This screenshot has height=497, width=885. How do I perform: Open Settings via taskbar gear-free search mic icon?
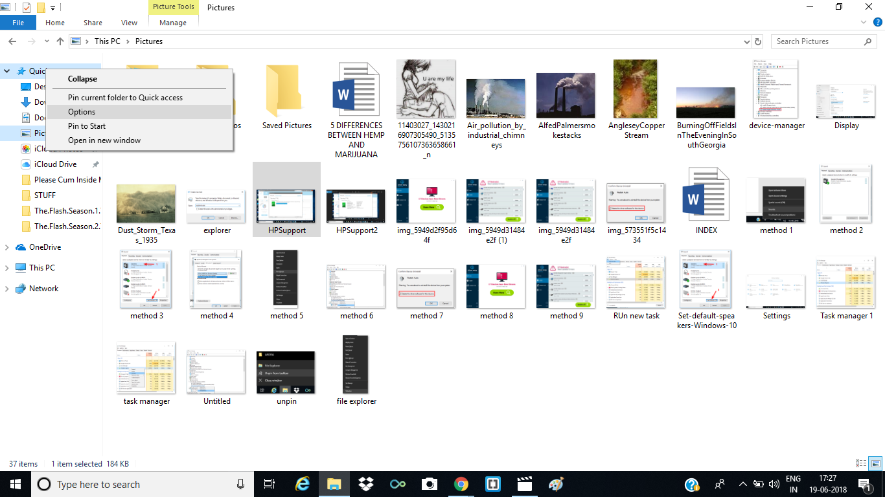point(241,484)
